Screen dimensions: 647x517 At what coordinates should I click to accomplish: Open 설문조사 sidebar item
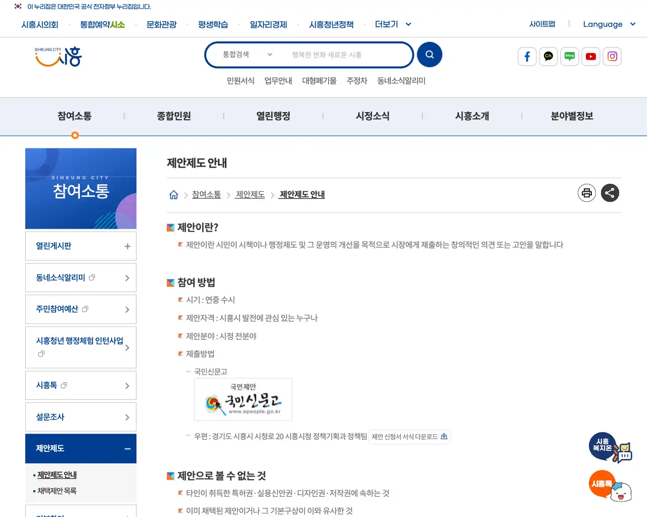click(x=81, y=417)
